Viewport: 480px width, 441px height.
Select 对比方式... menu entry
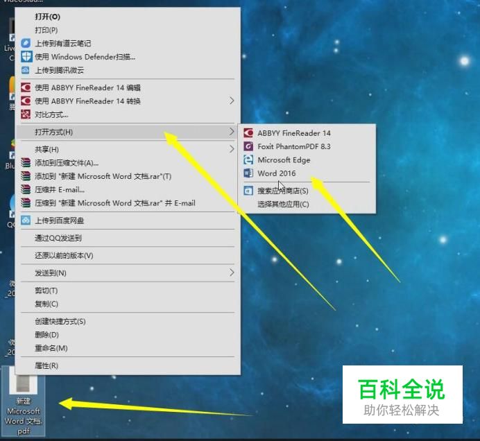pos(128,114)
